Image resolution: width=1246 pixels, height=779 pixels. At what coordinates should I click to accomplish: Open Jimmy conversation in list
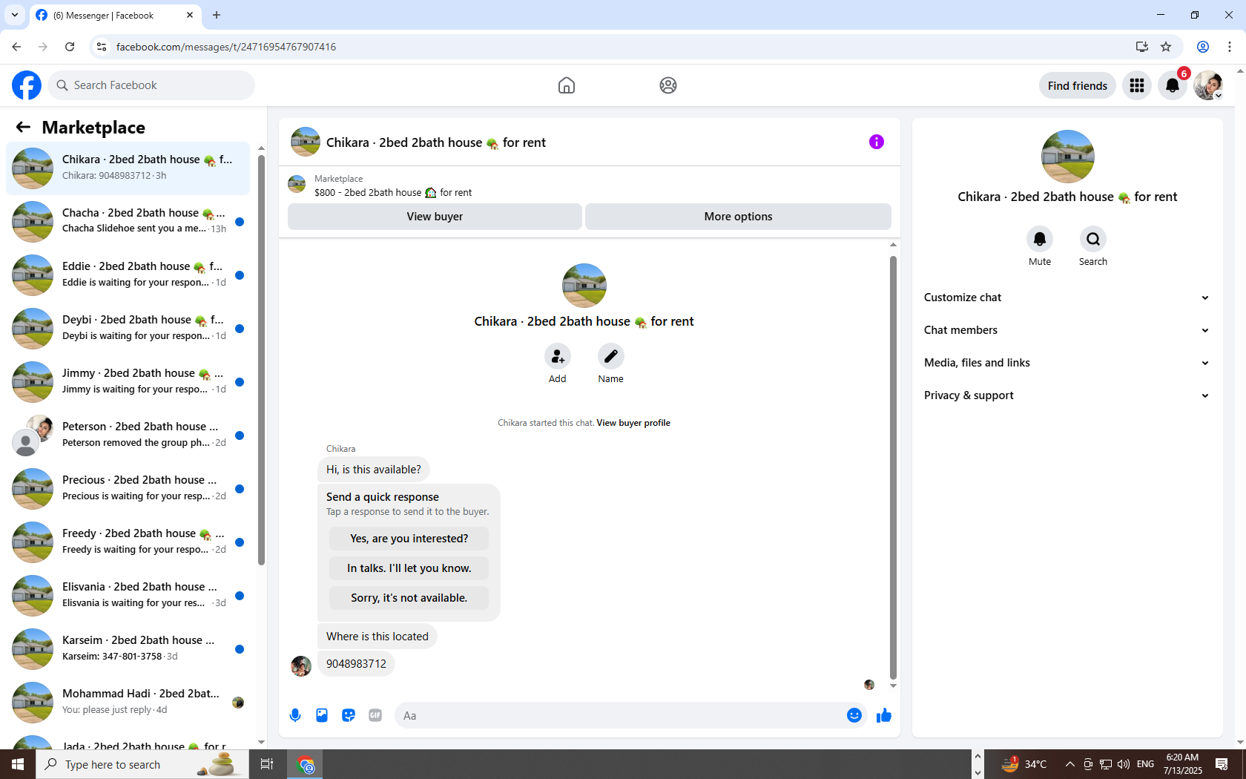[128, 382]
